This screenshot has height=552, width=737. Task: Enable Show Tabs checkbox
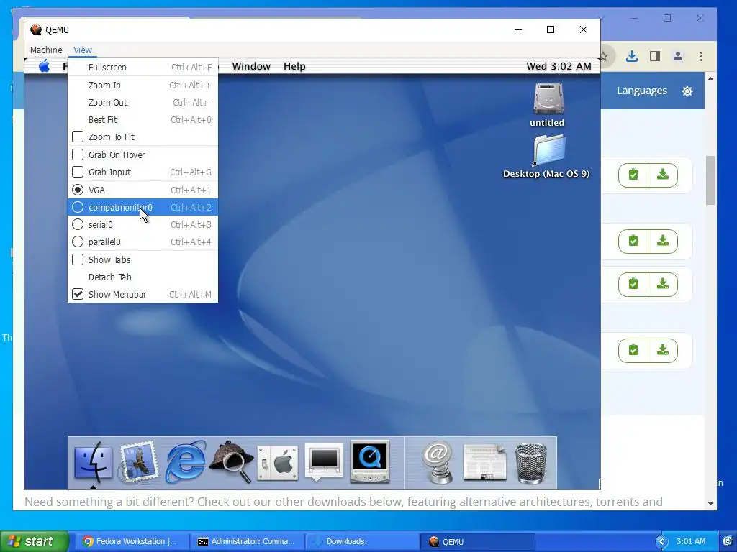(x=78, y=259)
